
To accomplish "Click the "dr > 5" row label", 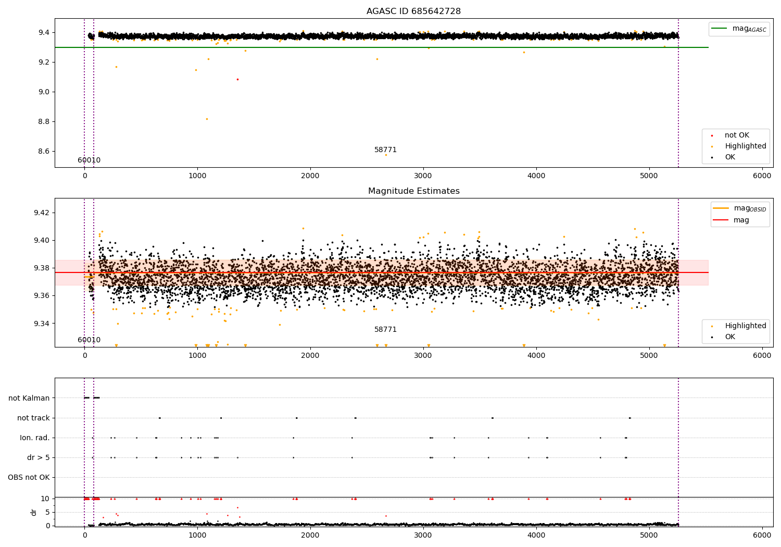I will click(39, 457).
